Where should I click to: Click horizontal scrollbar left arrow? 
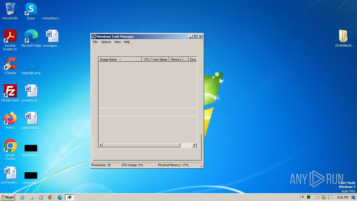pos(101,145)
